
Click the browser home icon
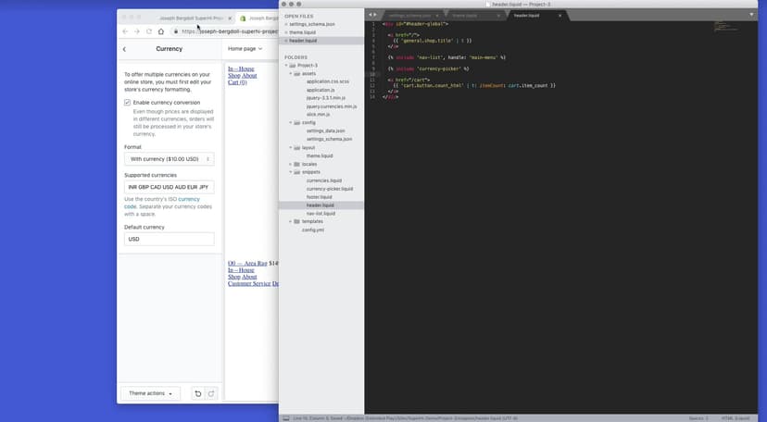tap(161, 31)
